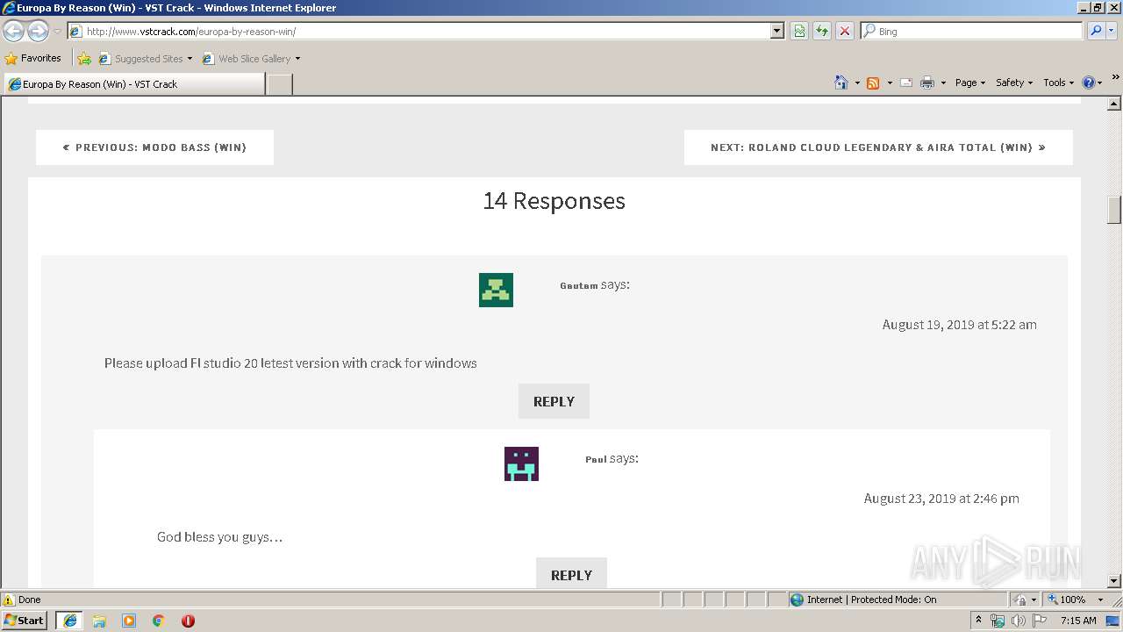Expand the Print dropdown arrow
This screenshot has width=1123, height=632.
(943, 83)
